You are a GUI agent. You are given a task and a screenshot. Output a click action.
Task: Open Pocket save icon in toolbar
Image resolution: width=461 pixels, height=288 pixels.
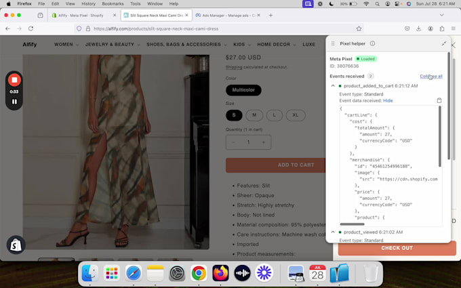click(407, 28)
